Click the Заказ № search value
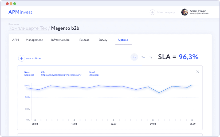Image resolution: width=220 pixels, height=137 pixels. (94, 75)
